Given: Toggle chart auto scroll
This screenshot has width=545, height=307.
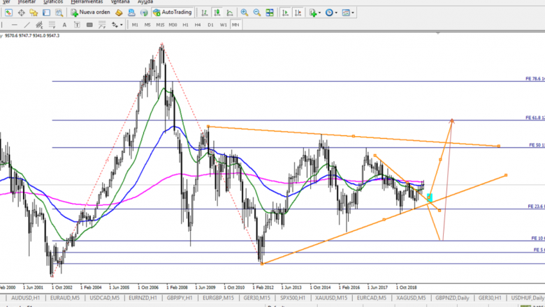Looking at the screenshot, I should click(285, 13).
